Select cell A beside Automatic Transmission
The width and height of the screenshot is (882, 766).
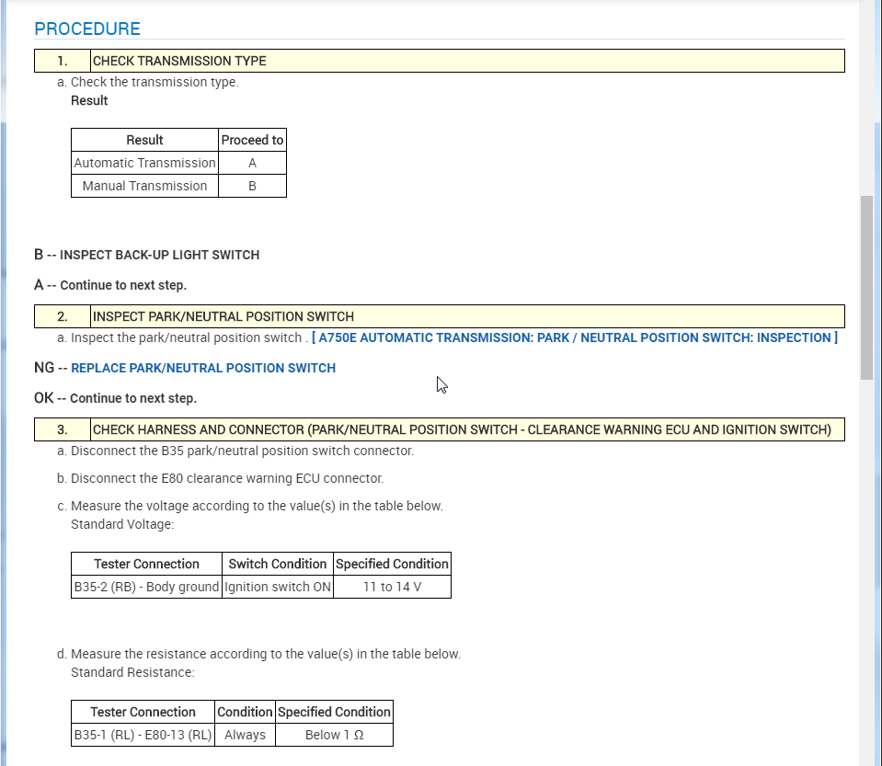(x=252, y=163)
